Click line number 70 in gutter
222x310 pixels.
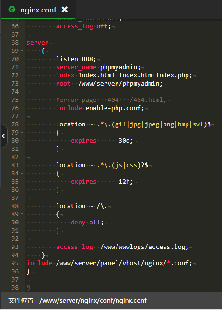(15, 59)
